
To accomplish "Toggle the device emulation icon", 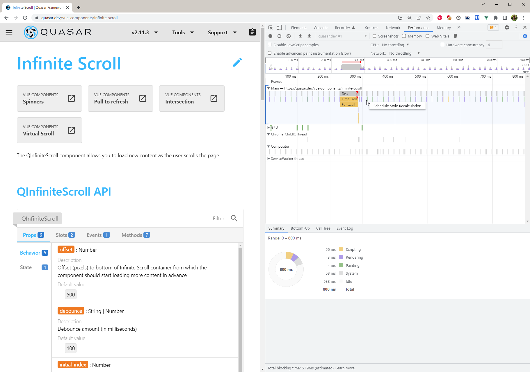I will (279, 27).
